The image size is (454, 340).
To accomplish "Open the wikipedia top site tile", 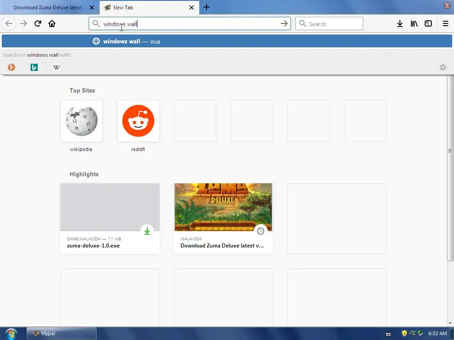I will click(82, 121).
